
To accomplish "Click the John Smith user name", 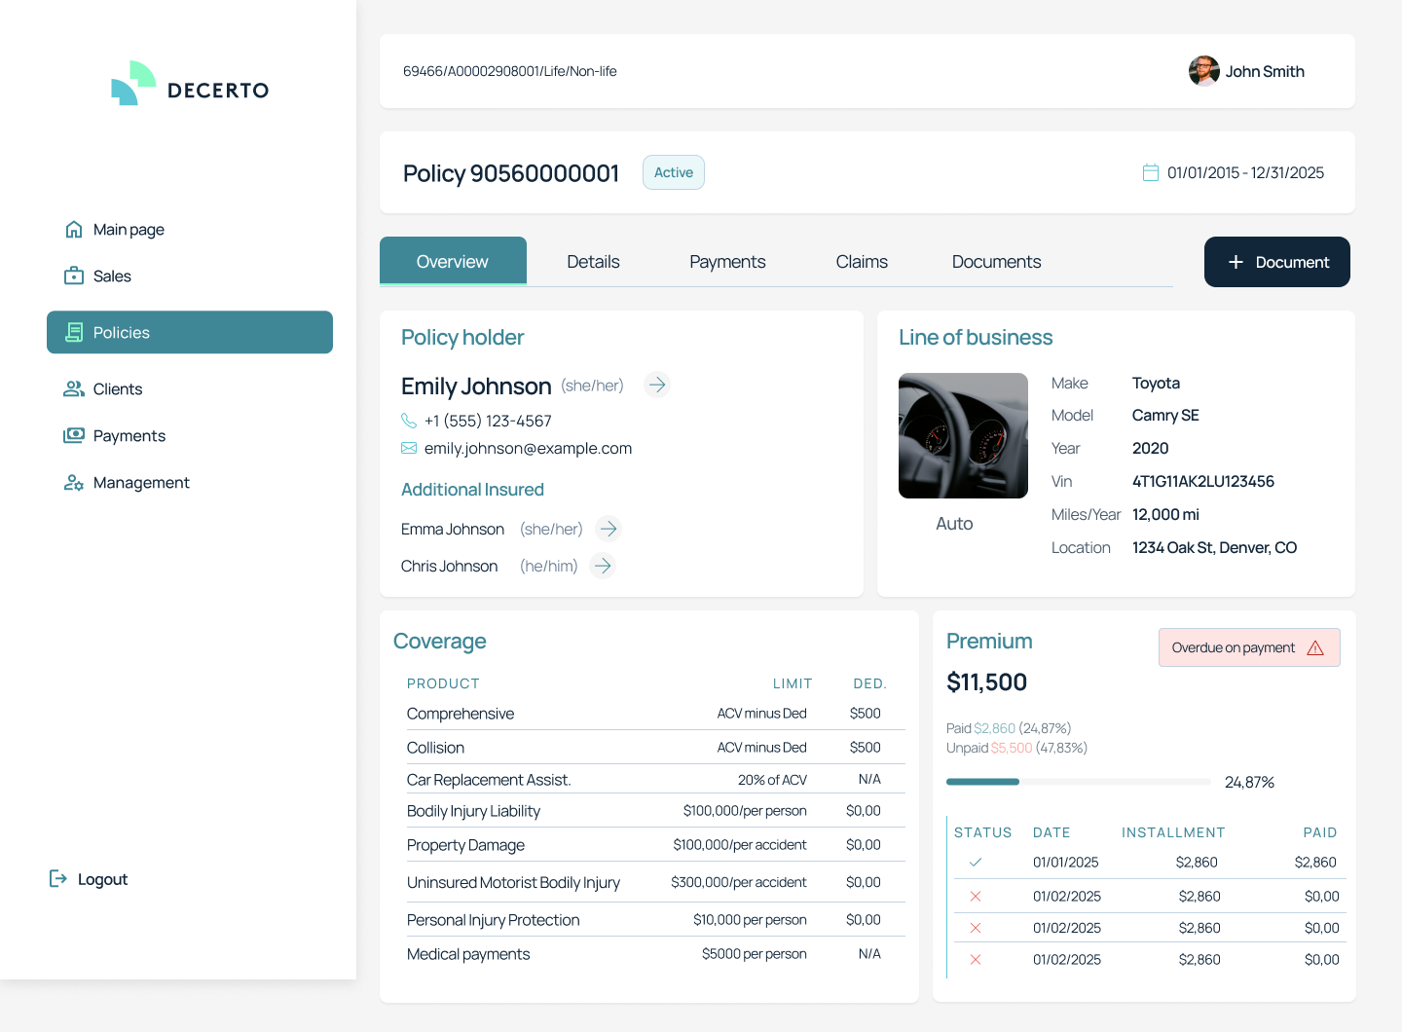I will [x=1265, y=71].
